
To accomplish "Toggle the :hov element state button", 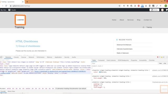I will tap(160, 63).
